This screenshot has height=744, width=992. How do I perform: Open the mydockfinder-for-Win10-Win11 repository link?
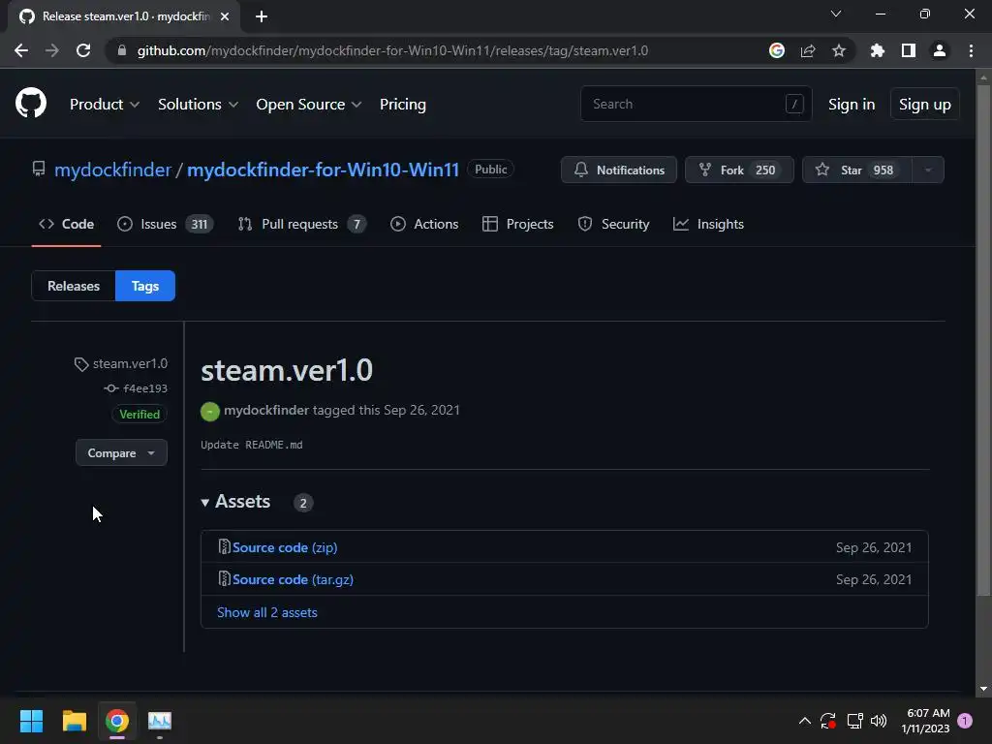323,170
